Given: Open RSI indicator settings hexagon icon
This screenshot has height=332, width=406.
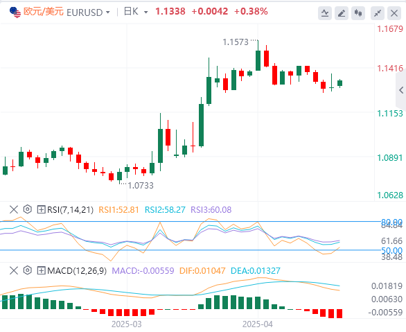Looking at the screenshot, I should click(28, 209).
